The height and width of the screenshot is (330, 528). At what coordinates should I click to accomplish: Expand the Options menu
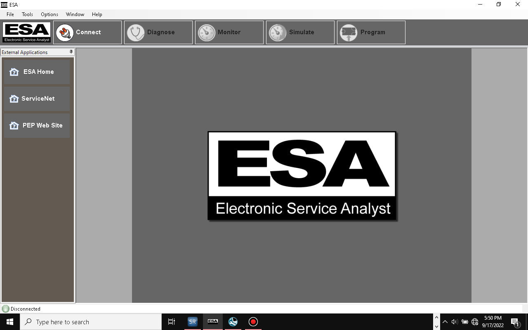(49, 14)
